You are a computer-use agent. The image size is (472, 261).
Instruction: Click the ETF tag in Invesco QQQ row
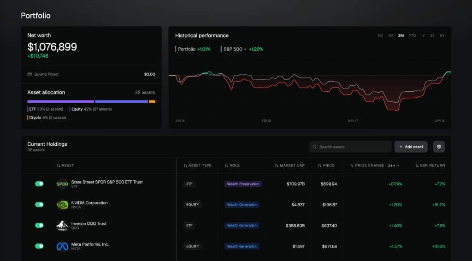click(x=189, y=225)
